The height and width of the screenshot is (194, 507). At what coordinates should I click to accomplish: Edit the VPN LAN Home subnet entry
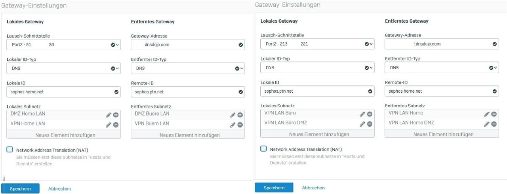487,114
